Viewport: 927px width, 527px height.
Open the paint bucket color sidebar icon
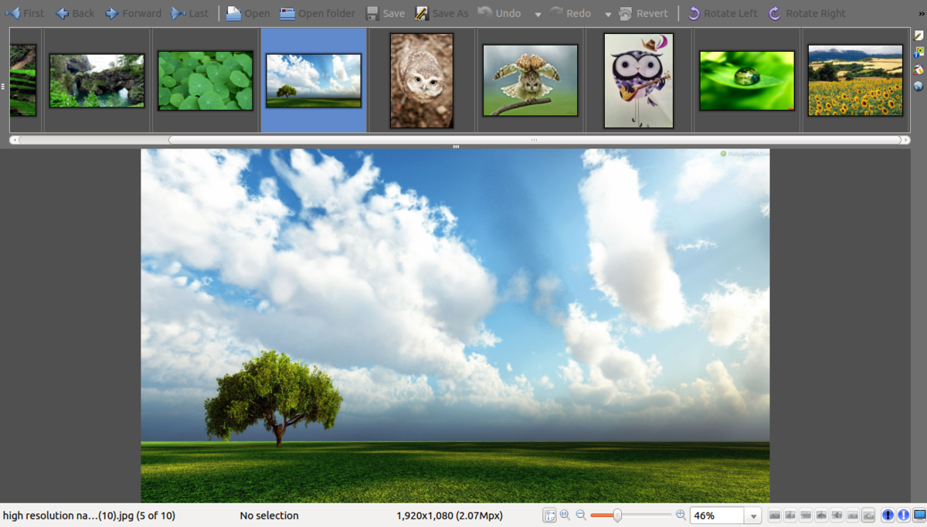point(919,70)
